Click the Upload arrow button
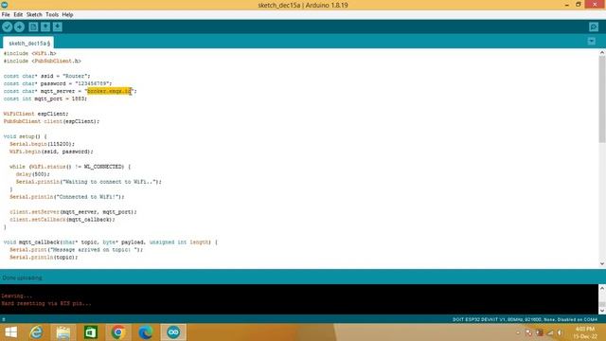This screenshot has width=606, height=341. [19, 27]
